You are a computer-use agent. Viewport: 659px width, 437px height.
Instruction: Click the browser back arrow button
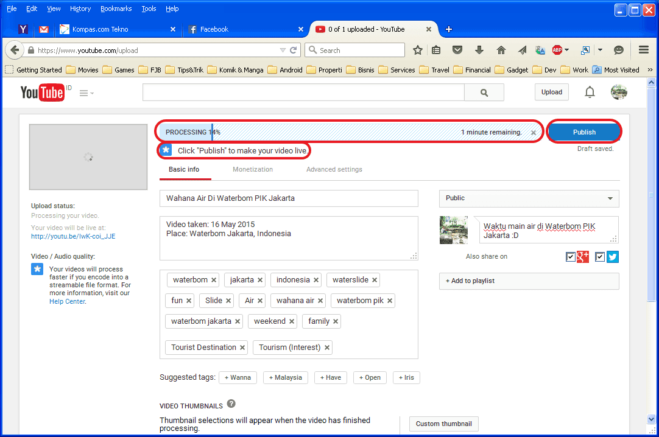click(x=15, y=50)
